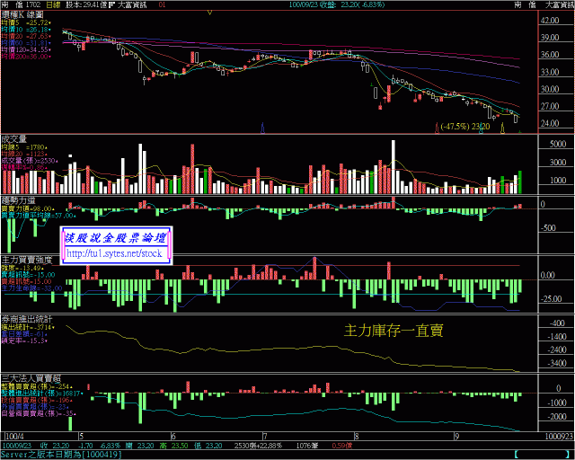The image size is (575, 460).
Task: Click the red arrow marker left of (-47.5%) label
Action: (x=437, y=128)
